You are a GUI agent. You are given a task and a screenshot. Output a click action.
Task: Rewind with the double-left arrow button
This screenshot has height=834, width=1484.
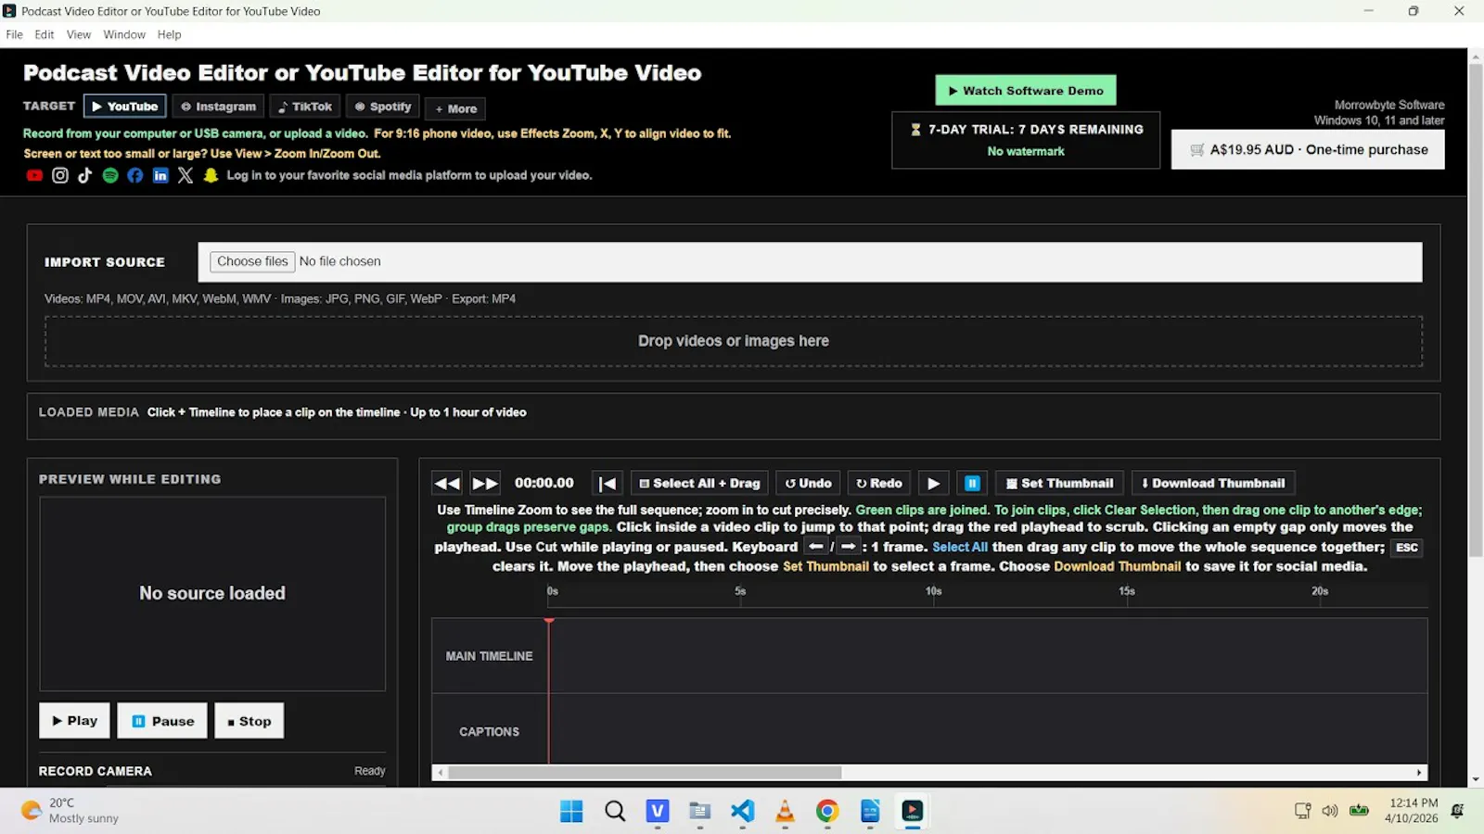[447, 484]
